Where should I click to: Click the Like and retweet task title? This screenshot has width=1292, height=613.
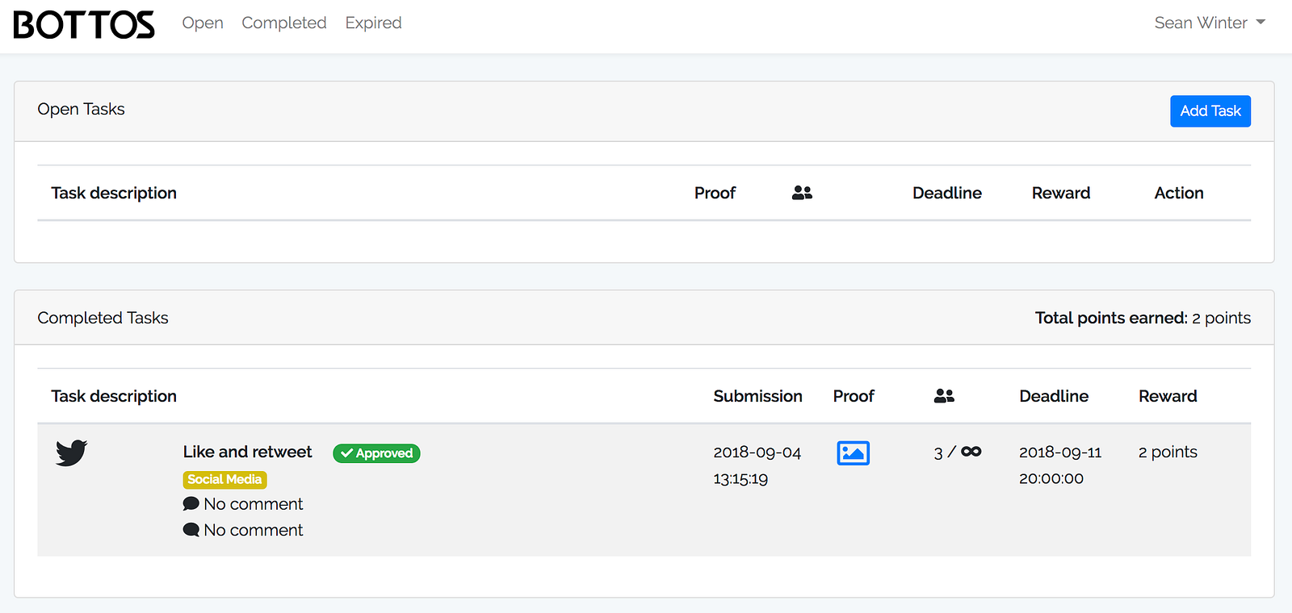point(247,452)
